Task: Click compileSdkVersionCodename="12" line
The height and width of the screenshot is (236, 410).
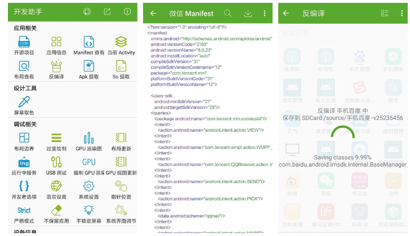Action: (186, 67)
